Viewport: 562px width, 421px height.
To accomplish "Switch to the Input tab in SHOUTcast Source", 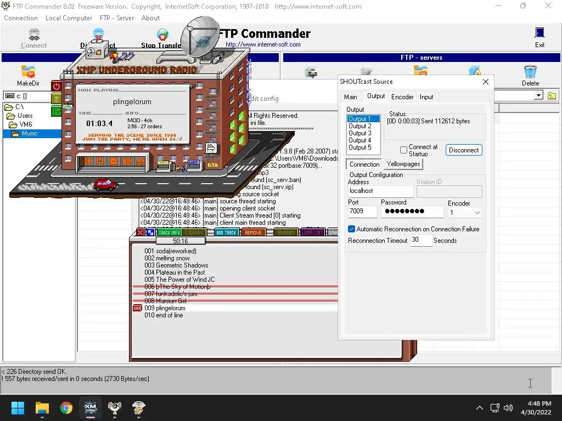I will [x=426, y=97].
